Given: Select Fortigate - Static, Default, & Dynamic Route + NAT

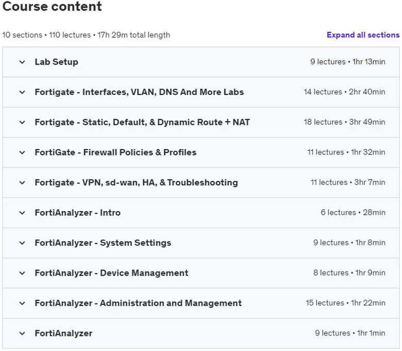Looking at the screenshot, I should coord(142,122).
